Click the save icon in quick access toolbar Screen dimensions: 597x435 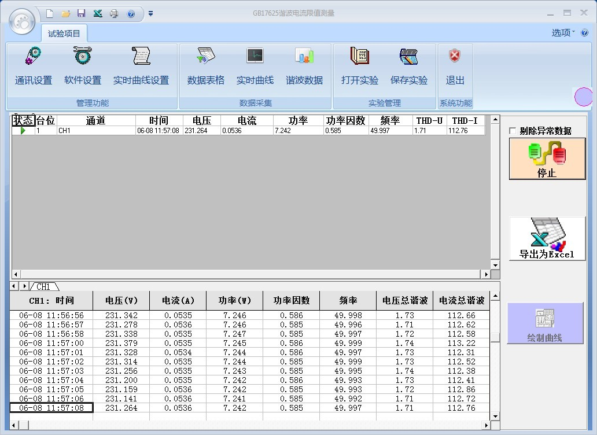click(x=82, y=13)
